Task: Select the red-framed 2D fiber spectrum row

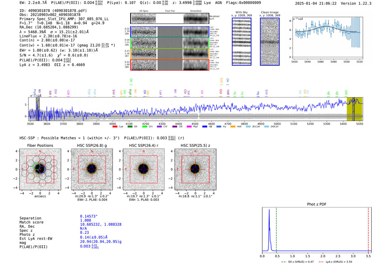Action: point(170,65)
